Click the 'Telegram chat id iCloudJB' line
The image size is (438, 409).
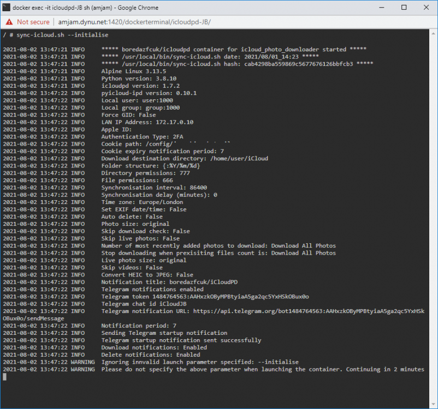coord(144,303)
